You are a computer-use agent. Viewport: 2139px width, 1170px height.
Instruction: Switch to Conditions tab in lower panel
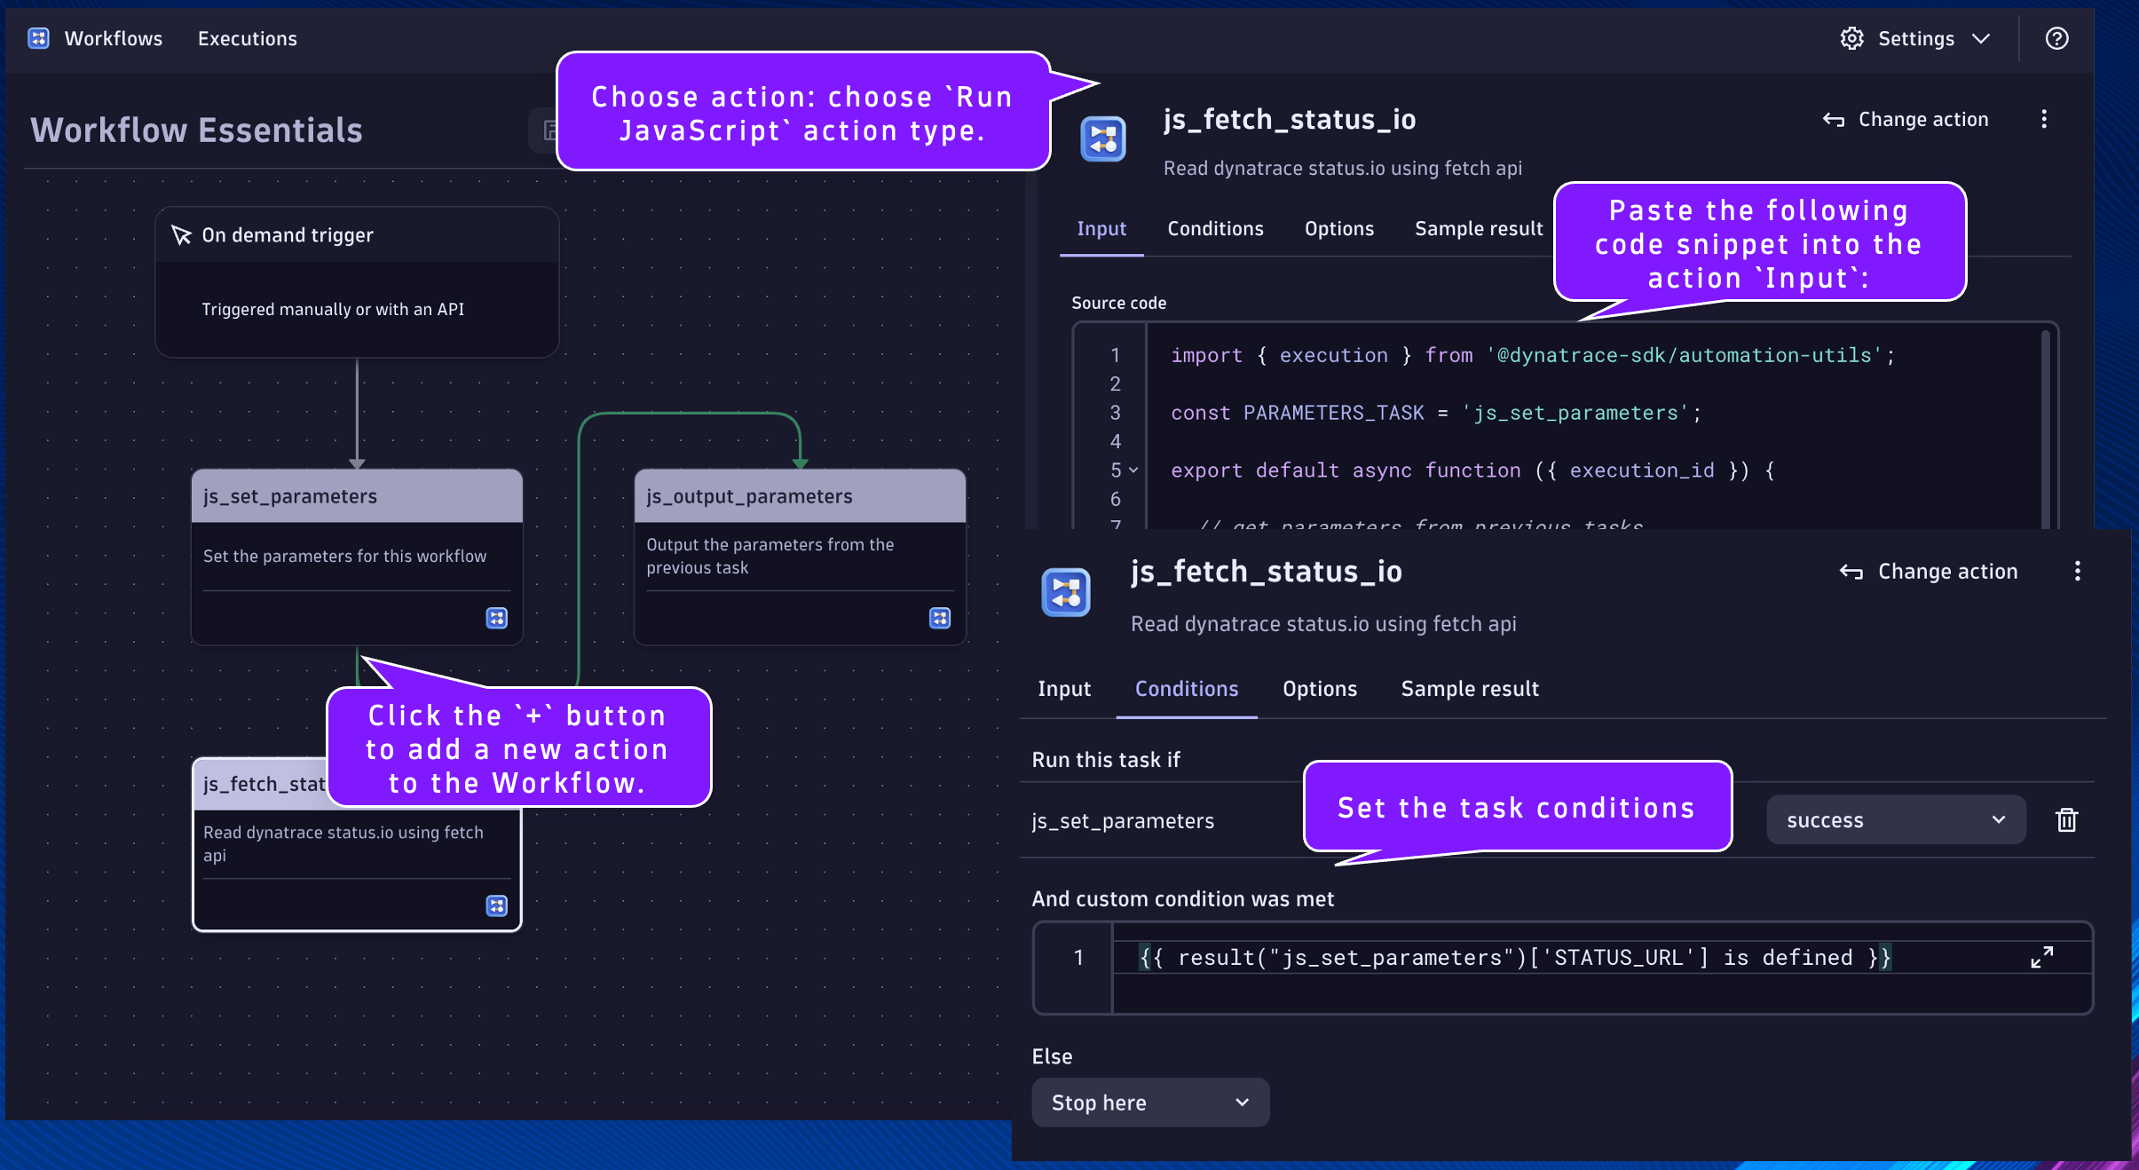pyautogui.click(x=1187, y=689)
